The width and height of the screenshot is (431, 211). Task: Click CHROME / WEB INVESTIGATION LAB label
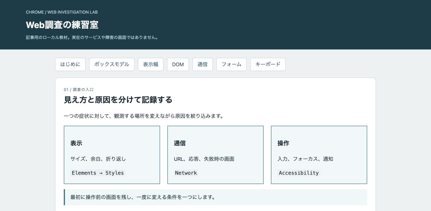62,12
